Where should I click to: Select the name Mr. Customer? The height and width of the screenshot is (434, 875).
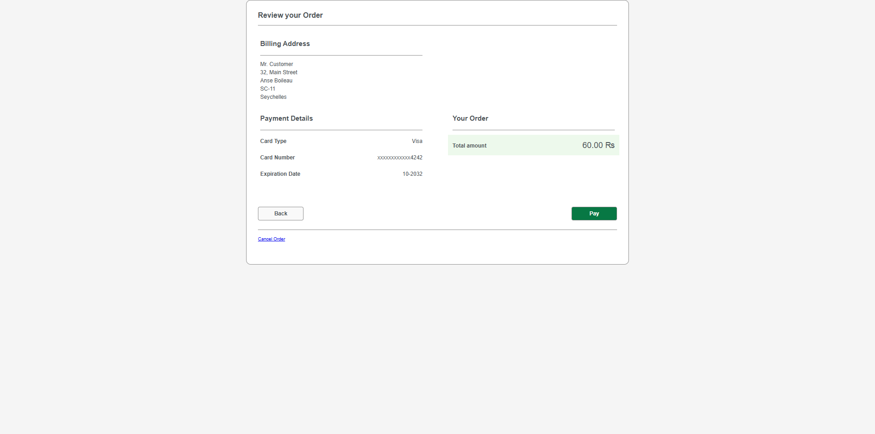[x=277, y=64]
